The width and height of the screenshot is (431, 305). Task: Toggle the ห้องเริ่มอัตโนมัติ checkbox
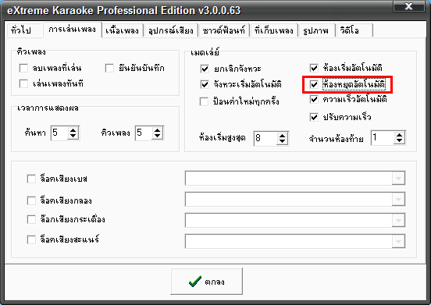coord(314,68)
